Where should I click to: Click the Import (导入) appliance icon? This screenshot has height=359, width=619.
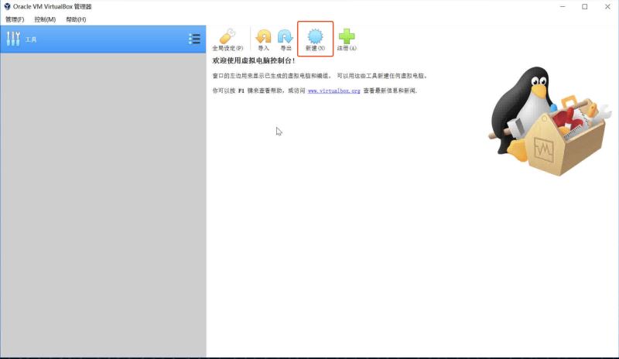click(x=264, y=39)
